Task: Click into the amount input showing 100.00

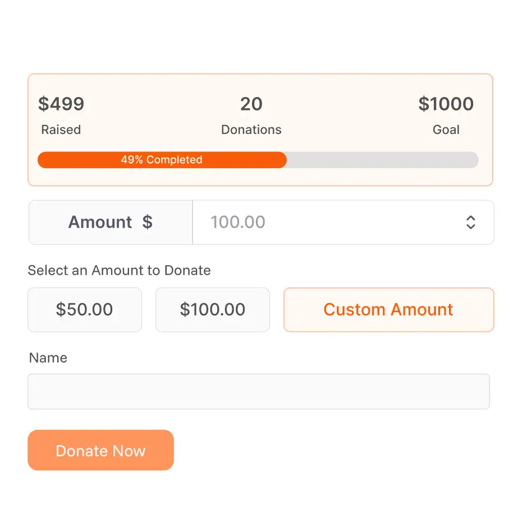Action: pyautogui.click(x=326, y=223)
